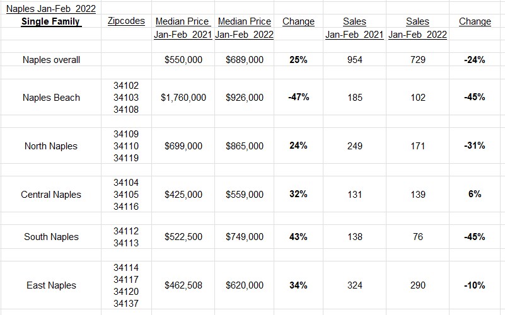Click the -10% sales change cell

point(474,285)
